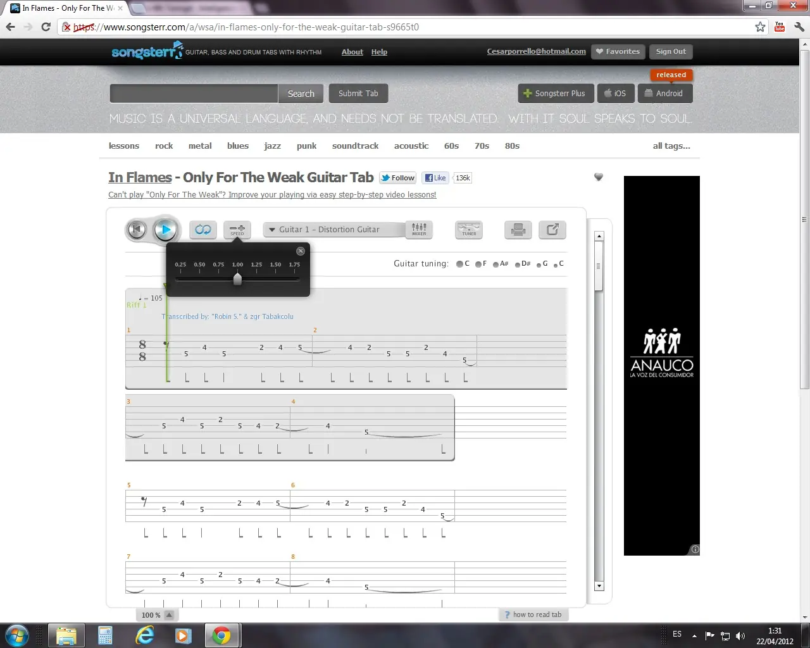Screen dimensions: 810x648
Task: Click tab player scrollbar down arrow
Action: click(x=599, y=586)
